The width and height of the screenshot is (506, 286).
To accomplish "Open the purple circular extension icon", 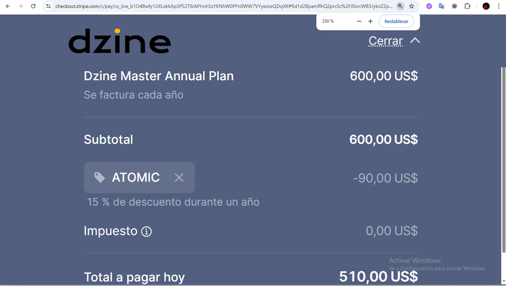I will coord(429,6).
